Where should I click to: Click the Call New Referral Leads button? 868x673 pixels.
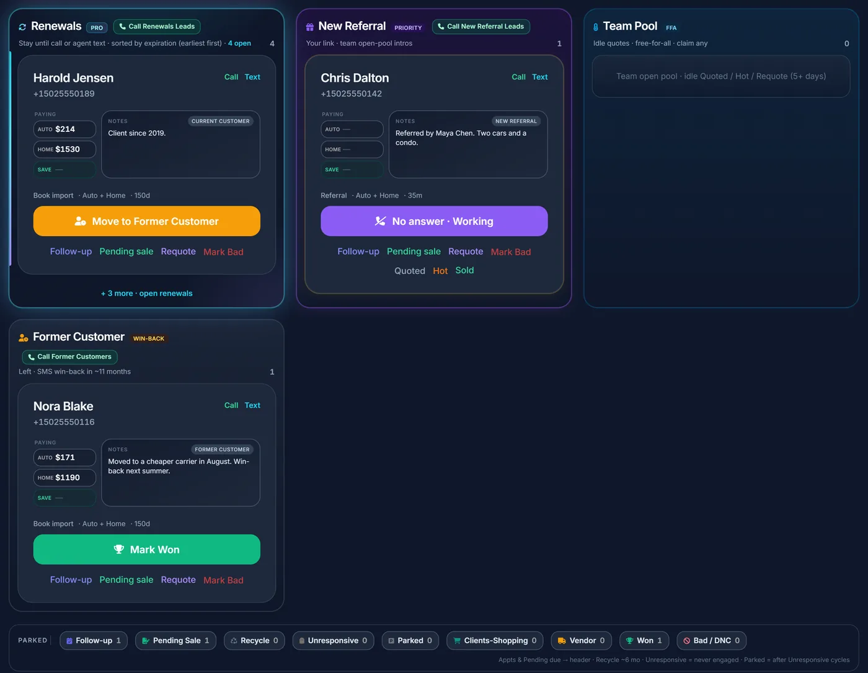pyautogui.click(x=481, y=27)
